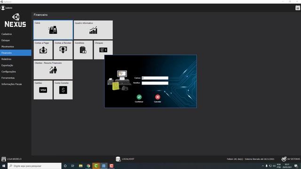Screen dimensions: 301x169
Task: Open Contas a Receber tile
Action: pyautogui.click(x=63, y=50)
